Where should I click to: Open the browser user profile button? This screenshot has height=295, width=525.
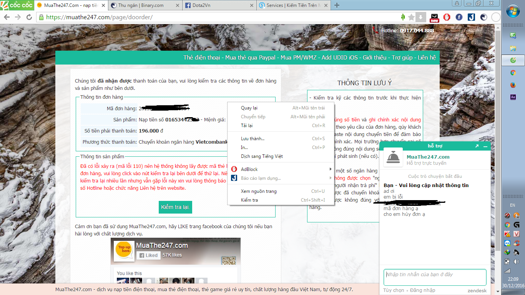457,3
